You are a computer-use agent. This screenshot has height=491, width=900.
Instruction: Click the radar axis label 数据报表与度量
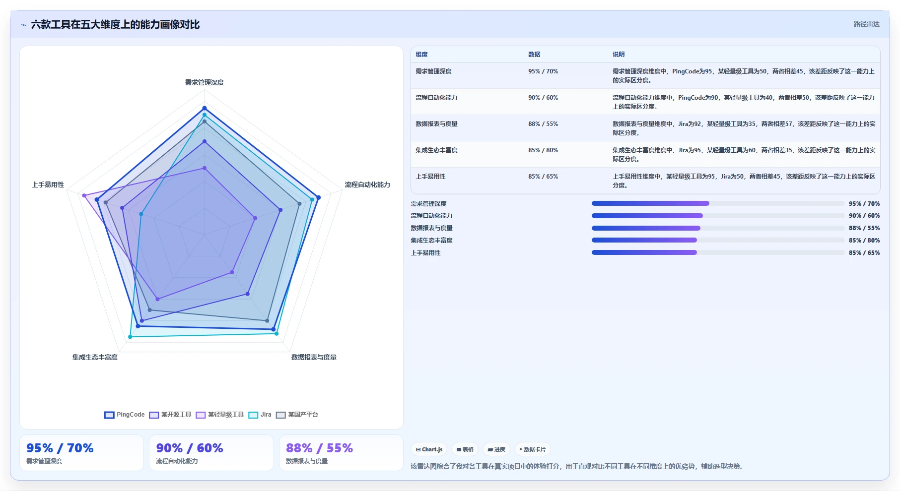coord(314,357)
